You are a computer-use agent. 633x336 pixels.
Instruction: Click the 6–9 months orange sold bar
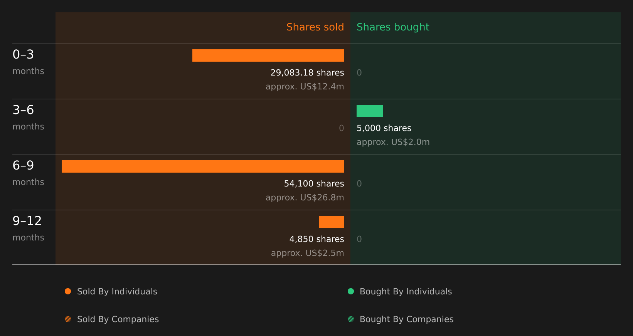(203, 166)
